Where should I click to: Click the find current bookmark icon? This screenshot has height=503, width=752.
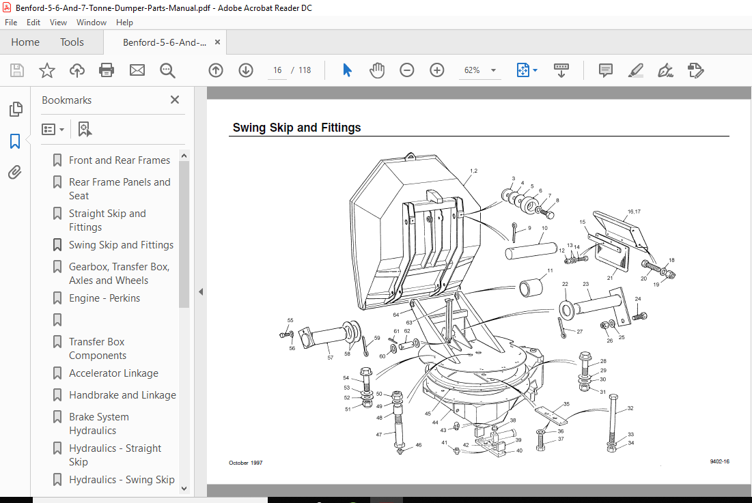[85, 130]
